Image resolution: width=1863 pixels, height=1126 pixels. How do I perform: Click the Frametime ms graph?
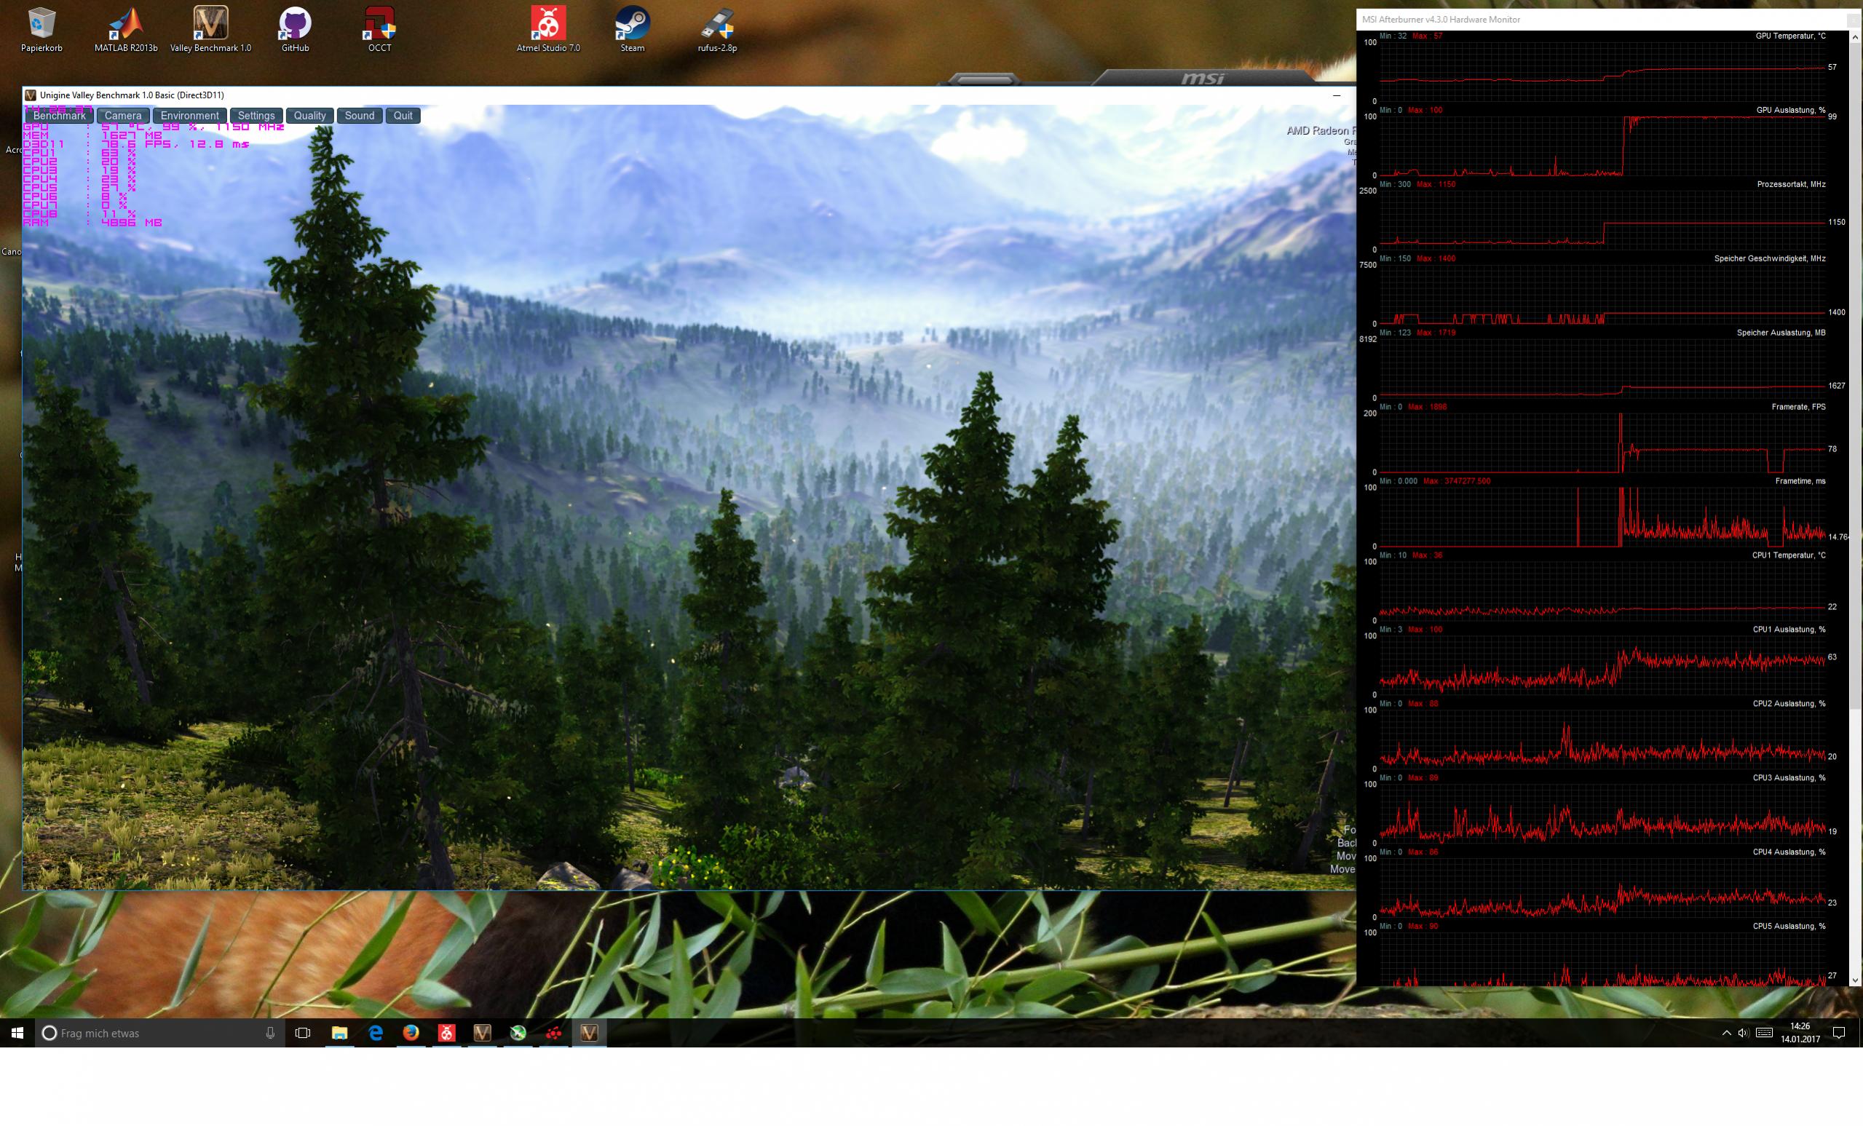[x=1602, y=517]
